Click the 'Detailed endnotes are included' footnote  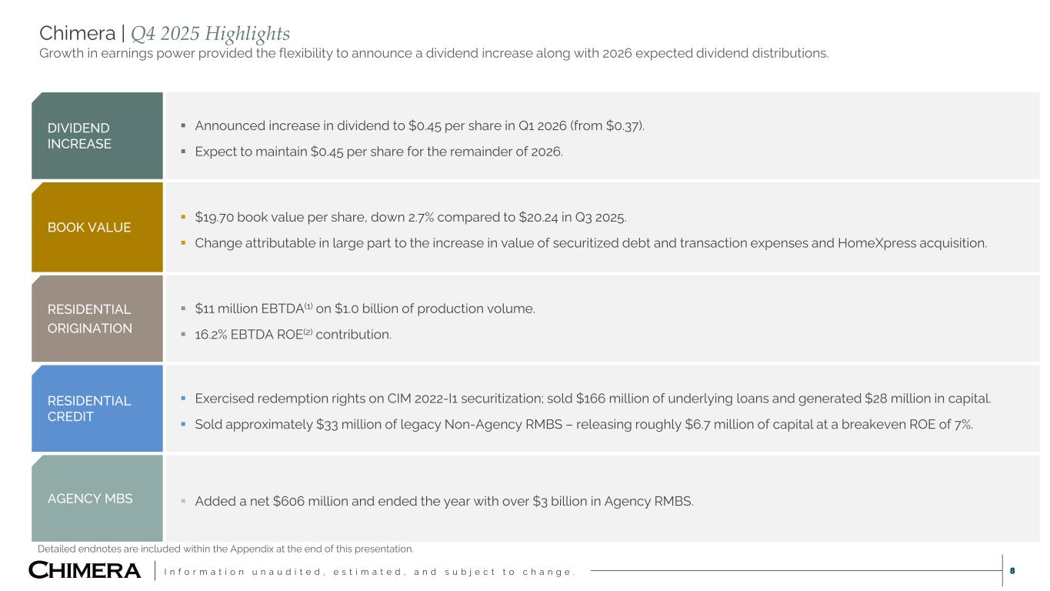coord(225,549)
